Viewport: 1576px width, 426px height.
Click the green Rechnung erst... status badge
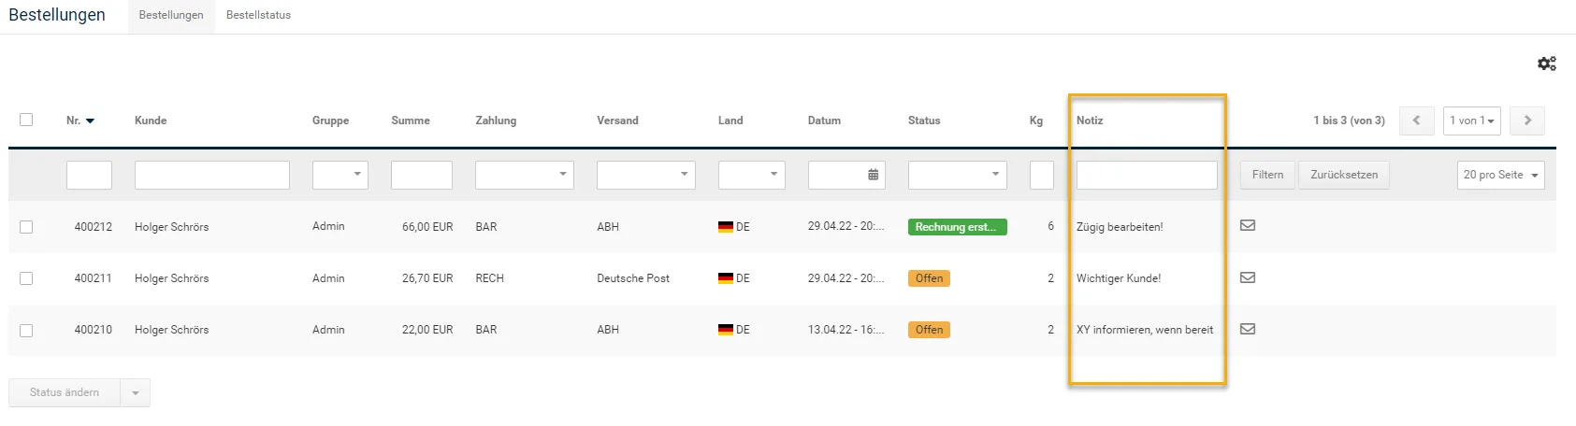pyautogui.click(x=957, y=227)
